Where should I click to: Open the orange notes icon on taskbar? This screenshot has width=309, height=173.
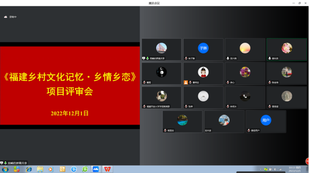tap(63, 169)
